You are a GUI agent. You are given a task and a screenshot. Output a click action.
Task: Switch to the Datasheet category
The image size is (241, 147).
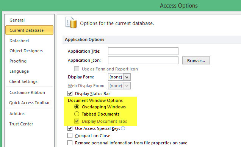[x=19, y=41]
